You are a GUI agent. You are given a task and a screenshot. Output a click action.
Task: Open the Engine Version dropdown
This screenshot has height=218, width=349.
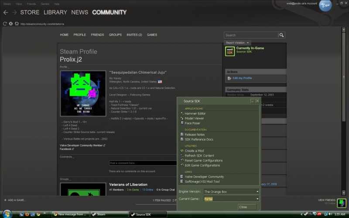tap(232, 192)
